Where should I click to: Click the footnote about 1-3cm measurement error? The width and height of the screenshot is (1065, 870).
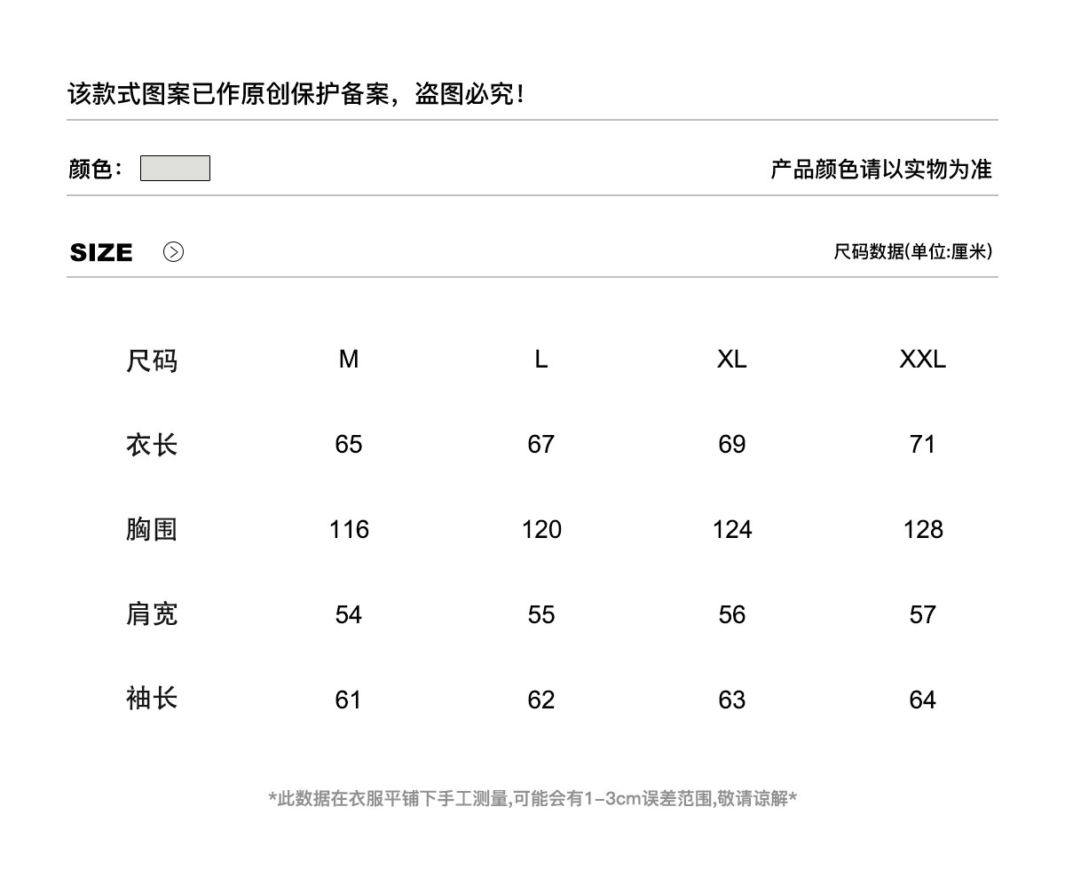pyautogui.click(x=532, y=798)
